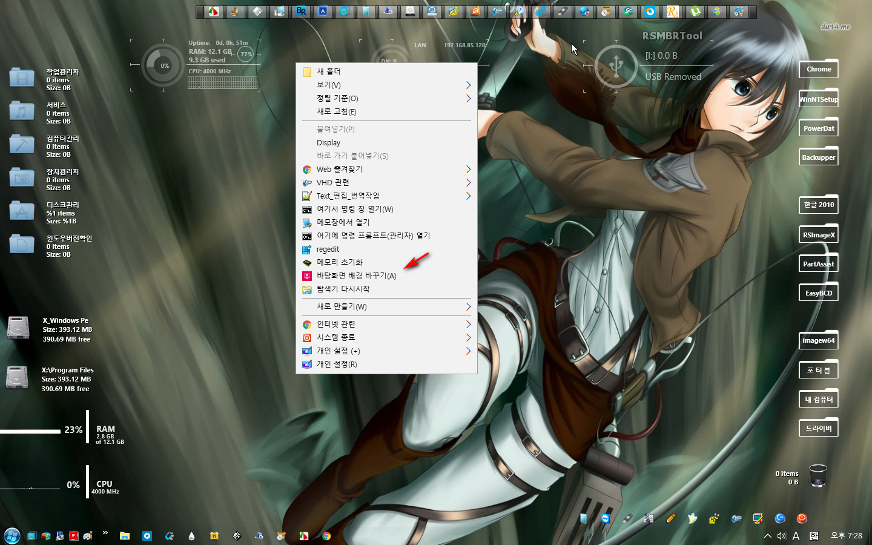
Task: Select 새 폴더 in context menu
Action: (x=386, y=71)
